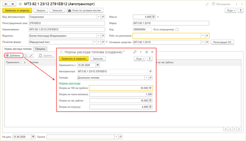The image size is (246, 141).
Task: Open the calendar icon next to На дату
Action: point(33,137)
